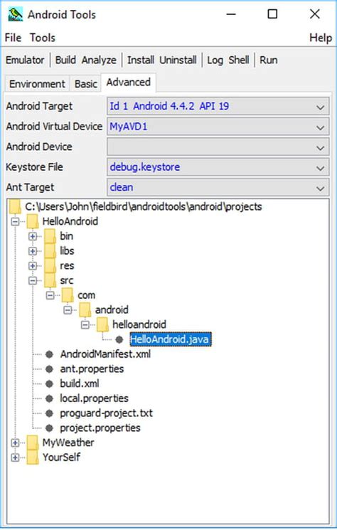Click the helloandroid package folder icon
The height and width of the screenshot is (530, 337).
pyautogui.click(x=102, y=324)
